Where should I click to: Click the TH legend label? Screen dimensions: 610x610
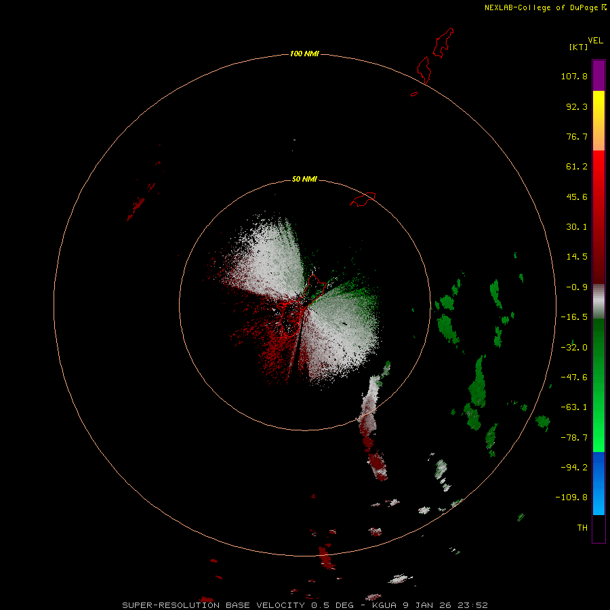coord(582,528)
